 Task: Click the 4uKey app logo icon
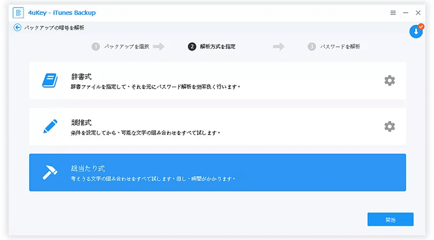point(18,13)
